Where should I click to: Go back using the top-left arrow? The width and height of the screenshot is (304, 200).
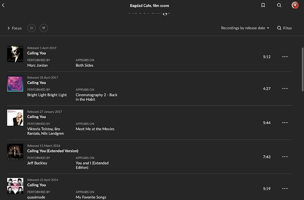pyautogui.click(x=4, y=5)
